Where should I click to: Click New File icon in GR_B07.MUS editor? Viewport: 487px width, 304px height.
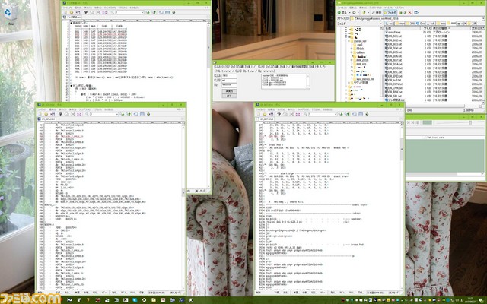258,114
